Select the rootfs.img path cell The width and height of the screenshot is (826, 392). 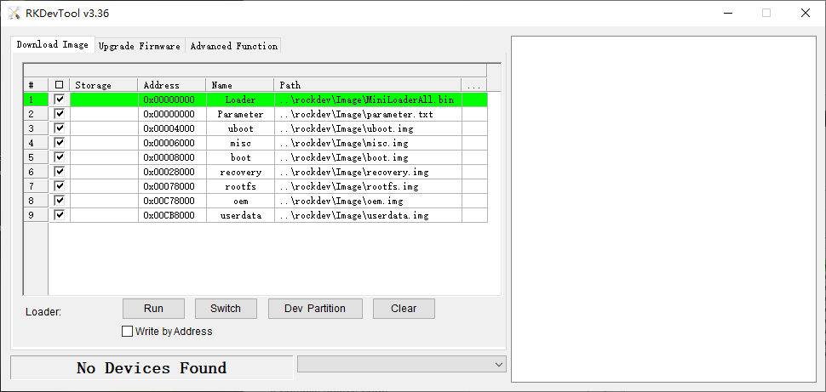pos(368,186)
